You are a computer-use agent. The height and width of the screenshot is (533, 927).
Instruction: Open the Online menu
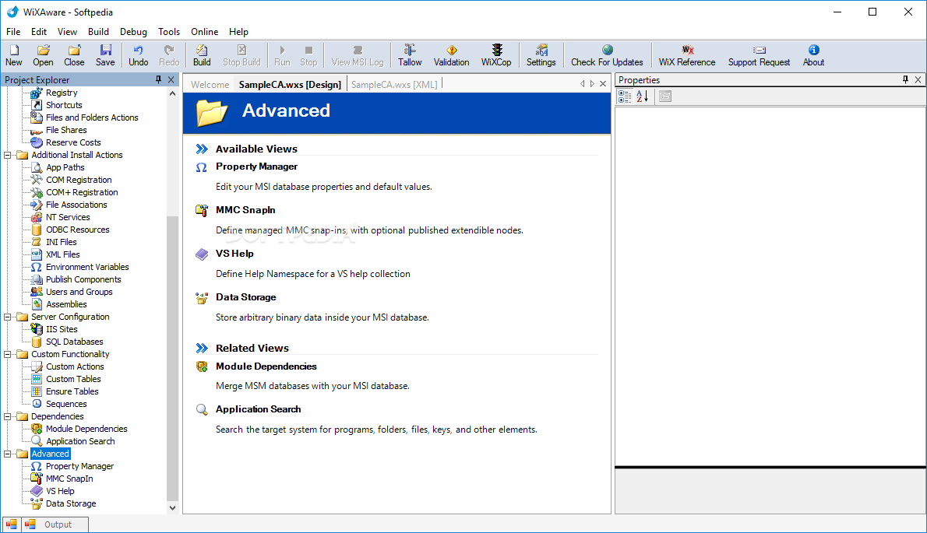205,32
